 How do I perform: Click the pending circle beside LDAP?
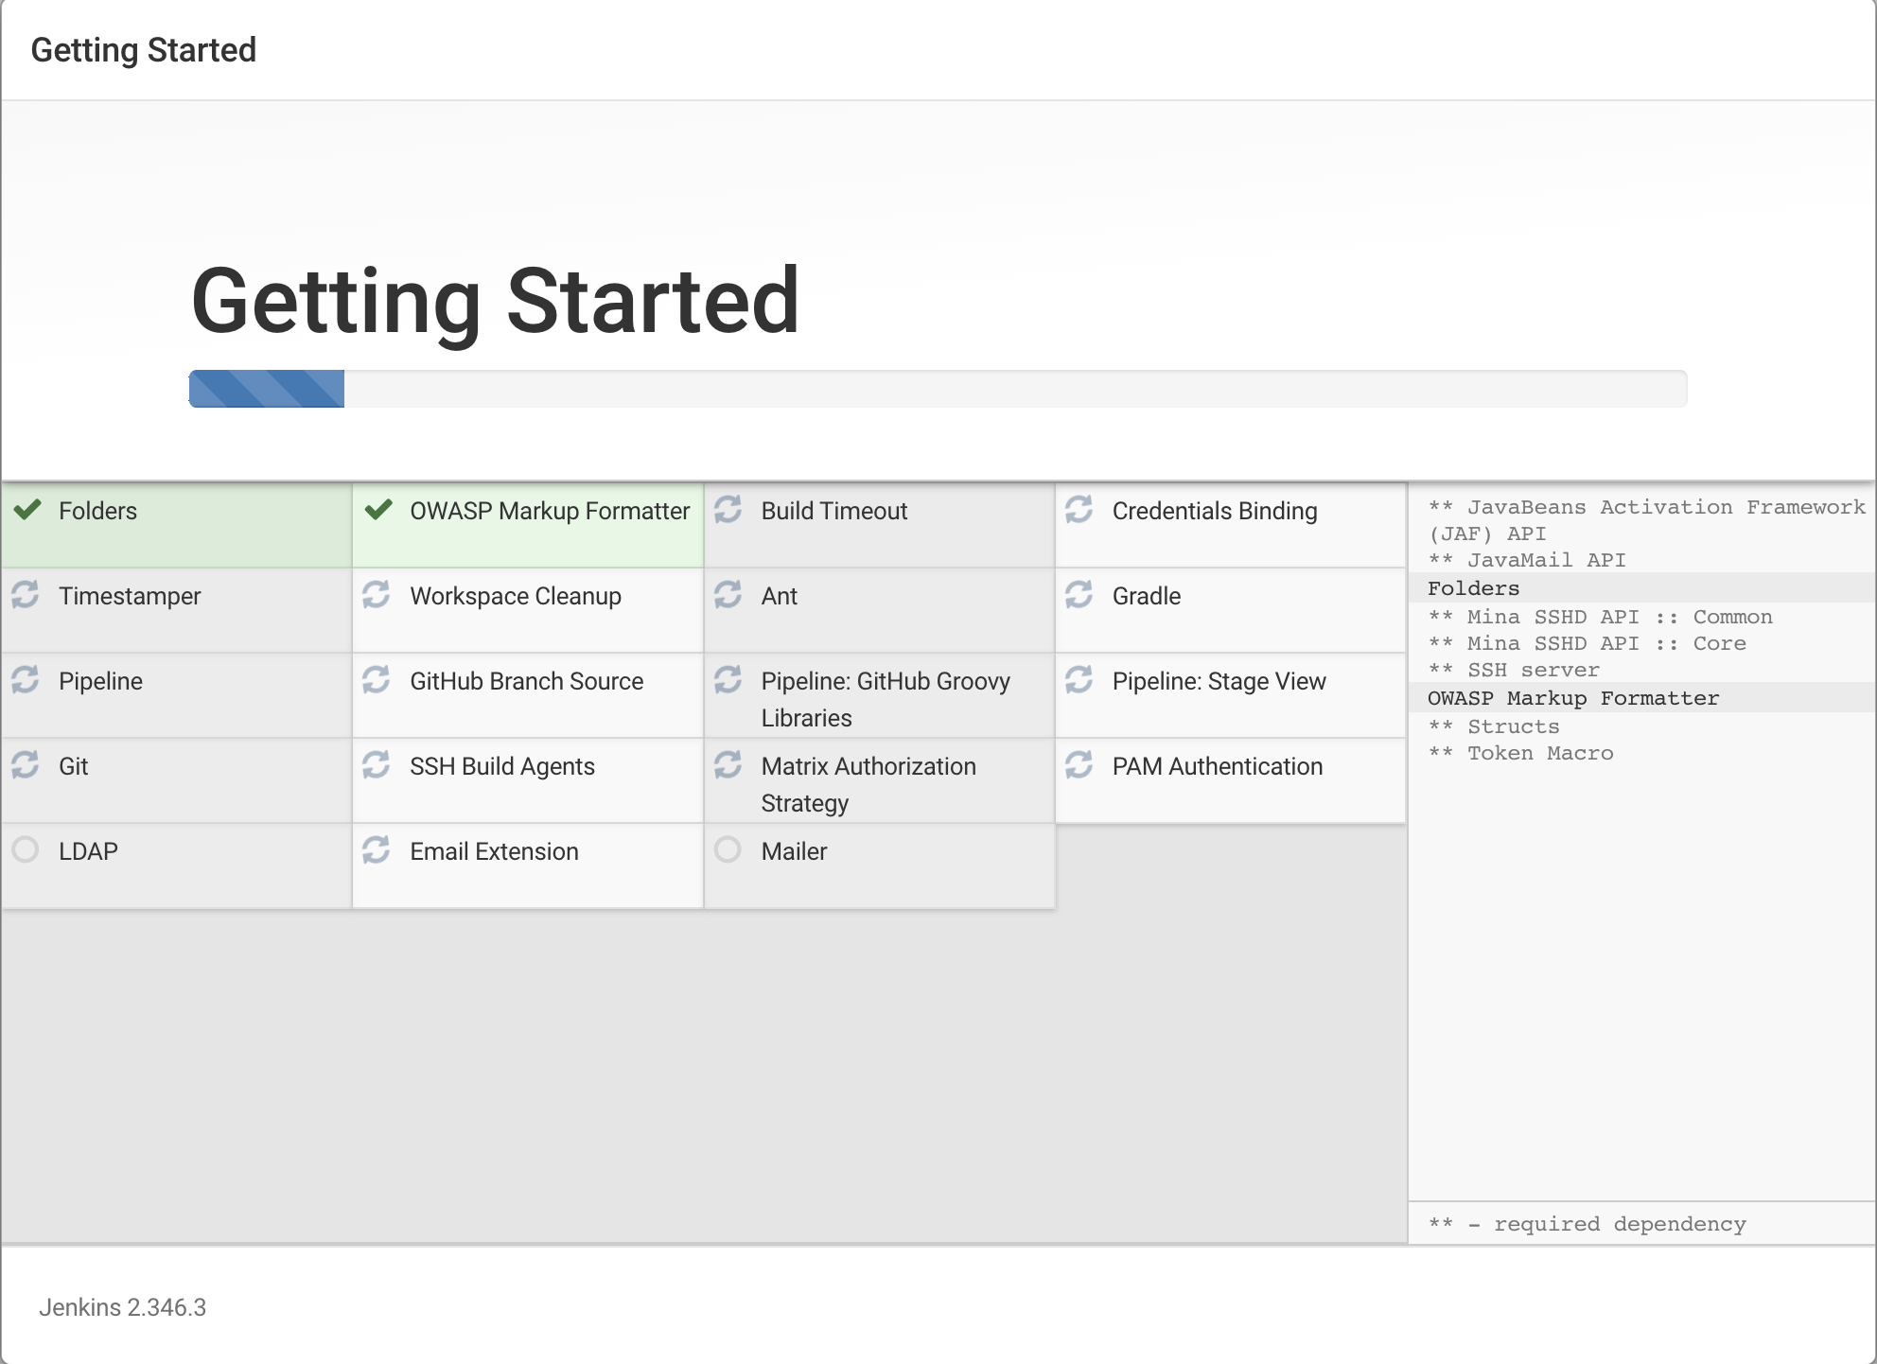26,850
